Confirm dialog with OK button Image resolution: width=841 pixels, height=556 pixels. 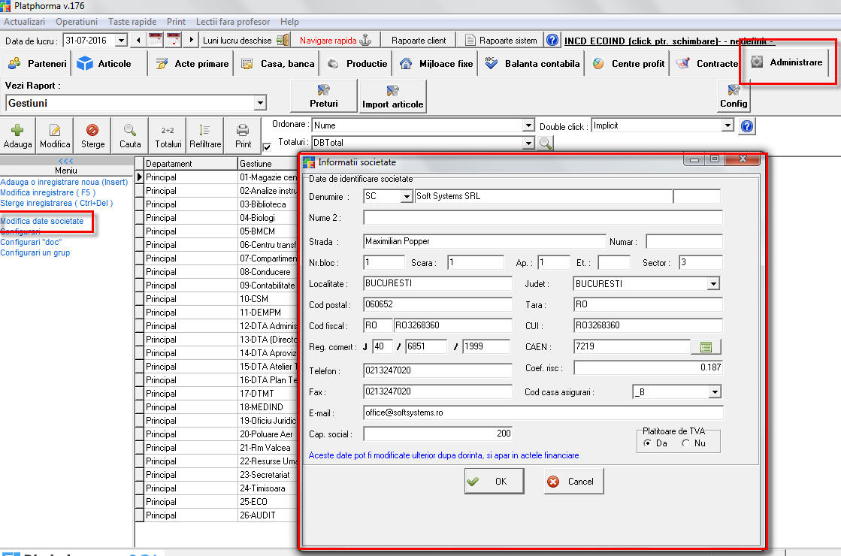pyautogui.click(x=494, y=482)
